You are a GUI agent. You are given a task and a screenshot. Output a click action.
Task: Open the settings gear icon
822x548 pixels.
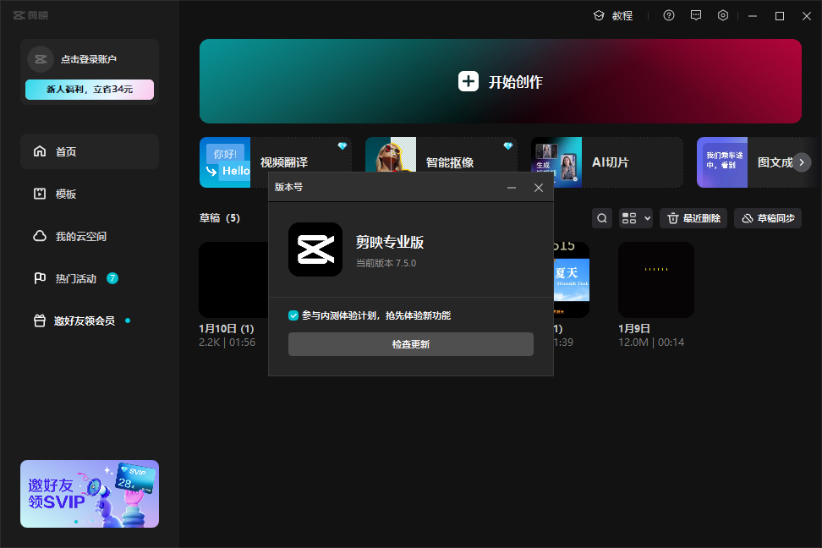[723, 15]
